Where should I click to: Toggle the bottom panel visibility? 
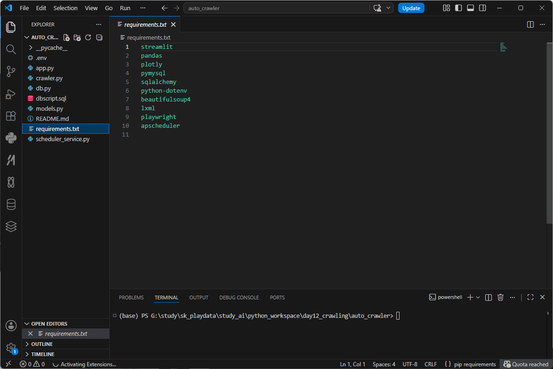[x=470, y=8]
